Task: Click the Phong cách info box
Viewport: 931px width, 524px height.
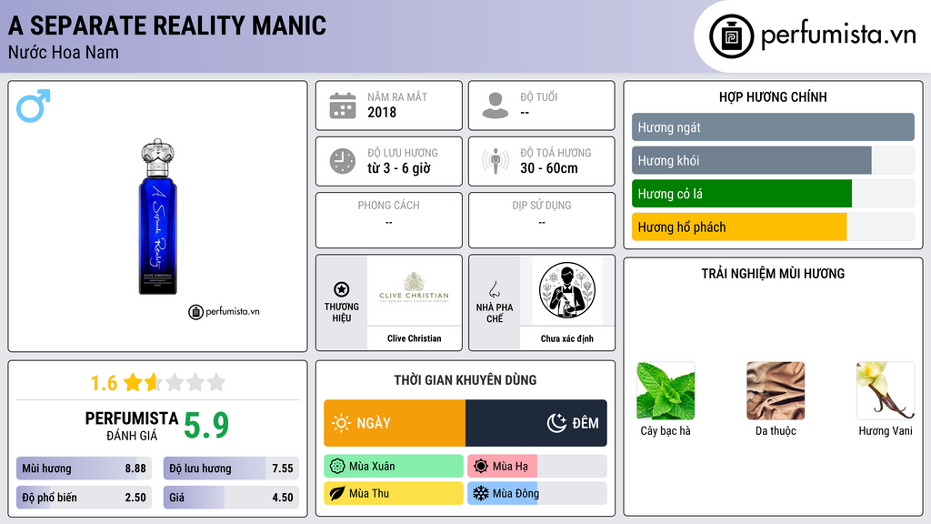Action: (389, 220)
